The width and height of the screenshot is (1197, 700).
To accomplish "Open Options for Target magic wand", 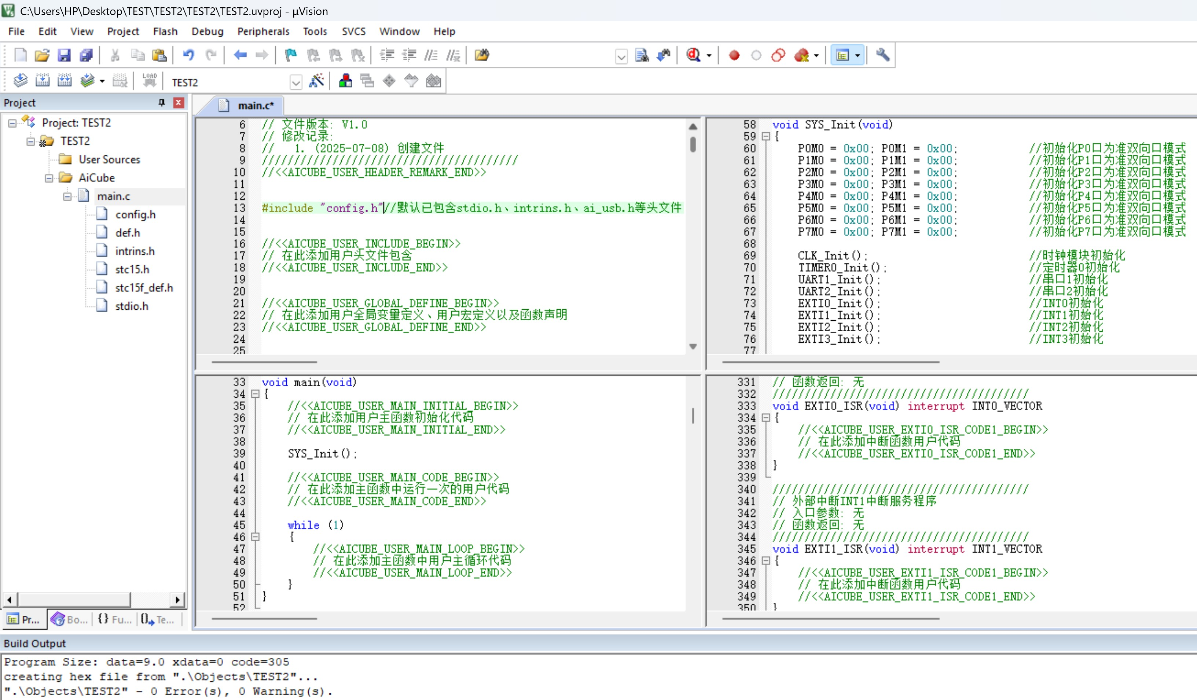I will pyautogui.click(x=316, y=81).
